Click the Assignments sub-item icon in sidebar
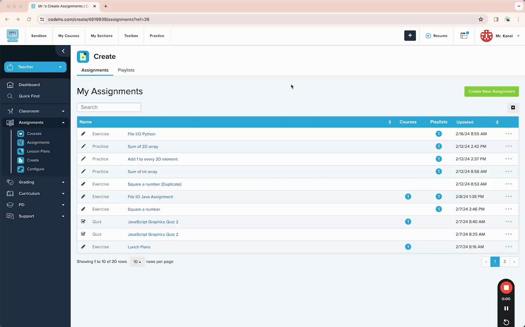This screenshot has height=327, width=525. pos(21,142)
